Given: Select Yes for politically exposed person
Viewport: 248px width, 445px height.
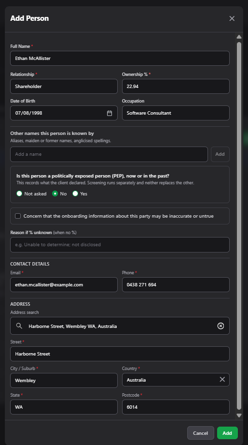Looking at the screenshot, I should [x=75, y=193].
